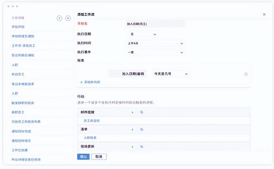Click the small blue icon right of 邮件提醒 plus
The image size is (274, 169).
(x=142, y=112)
